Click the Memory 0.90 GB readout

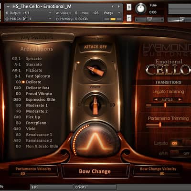81,19
